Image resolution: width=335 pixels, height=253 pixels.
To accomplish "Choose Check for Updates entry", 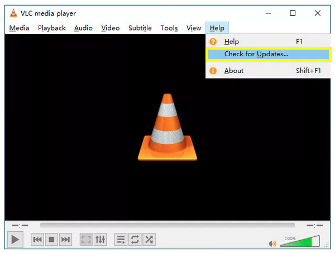I will (x=269, y=54).
